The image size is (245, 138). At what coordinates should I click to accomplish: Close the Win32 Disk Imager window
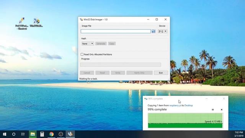pyautogui.click(x=165, y=20)
